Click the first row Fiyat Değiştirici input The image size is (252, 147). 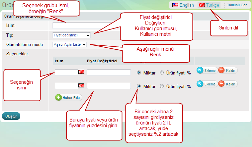coord(109,72)
